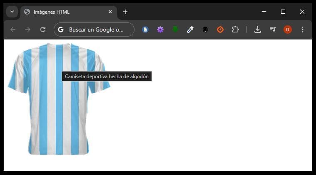Open the Chrome three-dot menu

303,30
